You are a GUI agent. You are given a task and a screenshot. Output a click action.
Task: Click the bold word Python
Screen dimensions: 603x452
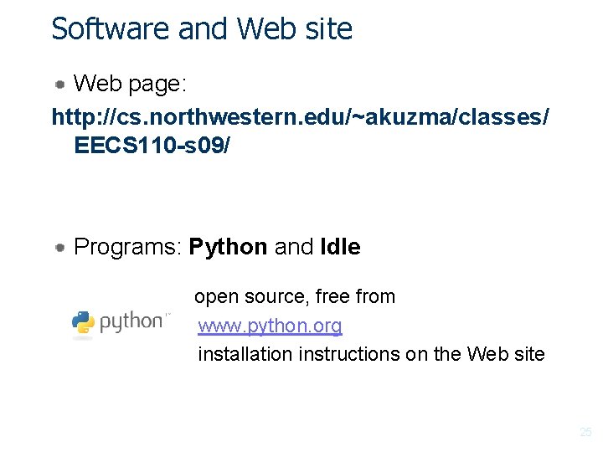coord(228,248)
